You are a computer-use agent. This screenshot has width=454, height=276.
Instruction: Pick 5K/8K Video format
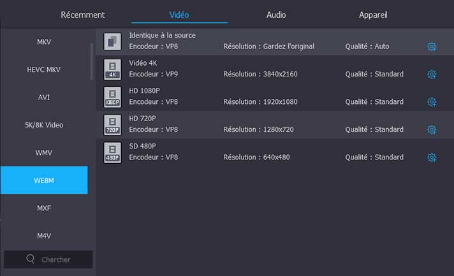44,125
